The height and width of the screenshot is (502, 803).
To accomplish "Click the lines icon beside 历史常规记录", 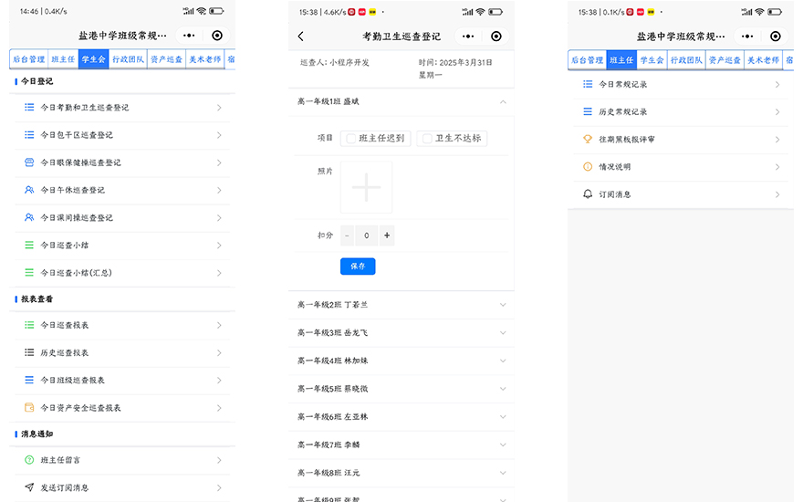I will click(588, 111).
